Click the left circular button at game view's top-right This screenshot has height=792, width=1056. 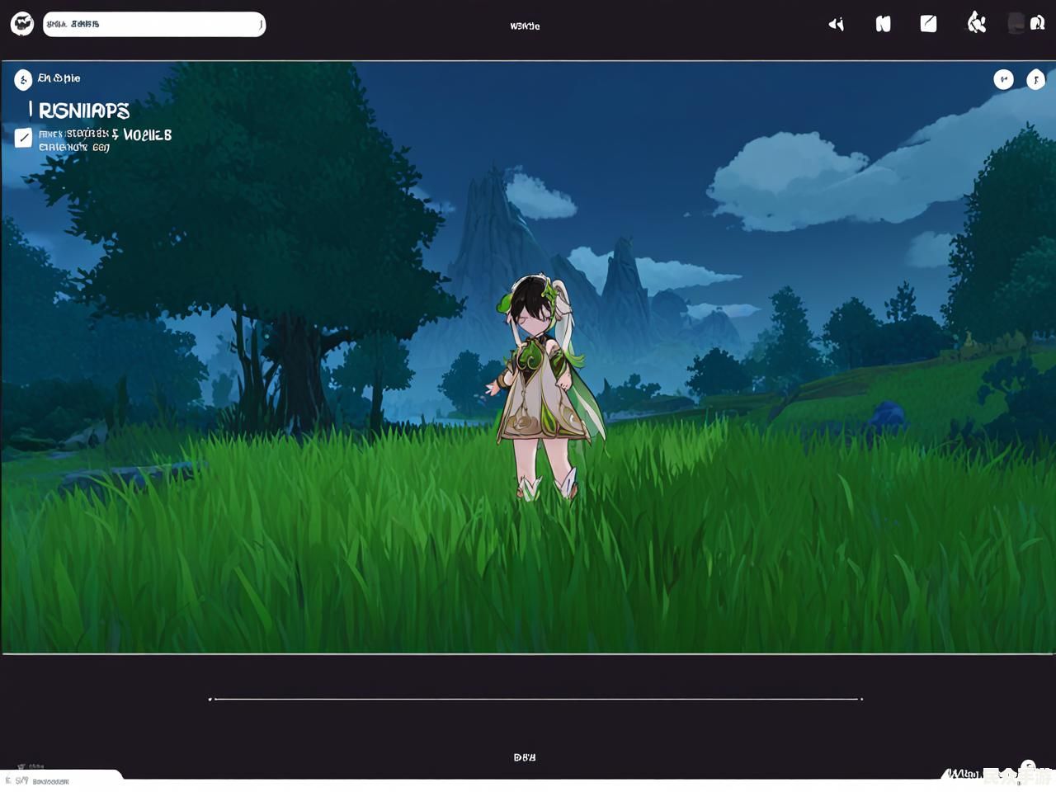(1003, 79)
